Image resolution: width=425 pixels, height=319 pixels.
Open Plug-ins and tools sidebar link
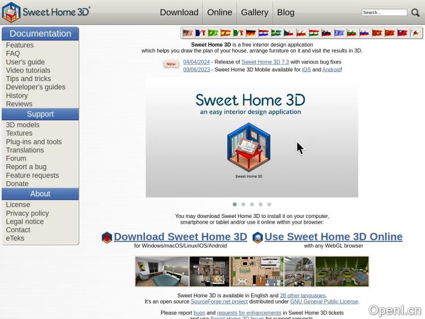tap(34, 142)
